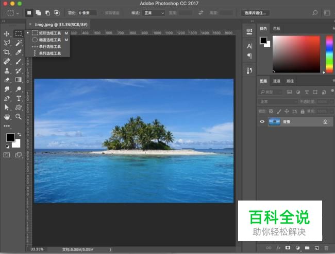Select the Eyedropper tool
Image resolution: width=335 pixels, height=254 pixels.
19,52
